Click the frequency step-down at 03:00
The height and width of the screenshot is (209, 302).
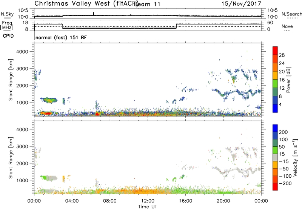point(63,26)
